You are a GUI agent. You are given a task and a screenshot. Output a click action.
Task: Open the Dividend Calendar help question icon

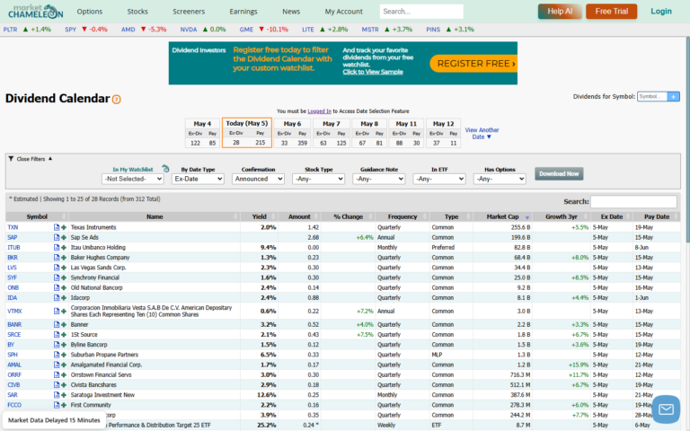tap(116, 100)
